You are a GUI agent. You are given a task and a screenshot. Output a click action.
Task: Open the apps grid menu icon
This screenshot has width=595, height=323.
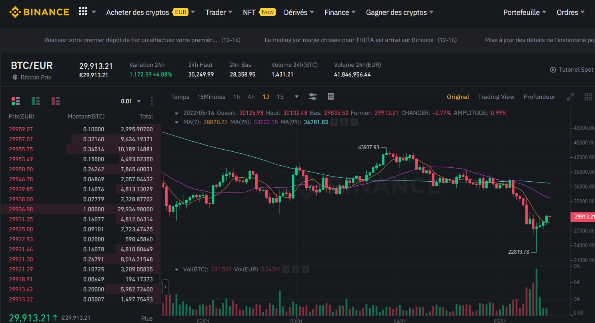tap(83, 12)
